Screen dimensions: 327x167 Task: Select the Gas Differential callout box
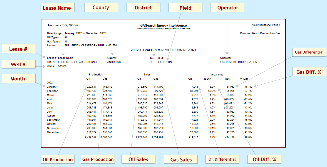click(x=309, y=52)
